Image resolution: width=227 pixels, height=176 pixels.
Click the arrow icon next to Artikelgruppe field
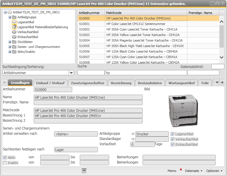pyautogui.click(x=133, y=134)
